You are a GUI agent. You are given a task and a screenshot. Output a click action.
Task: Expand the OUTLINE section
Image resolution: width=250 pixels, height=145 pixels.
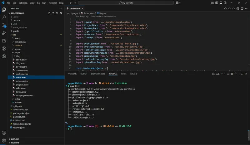[x=15, y=139]
